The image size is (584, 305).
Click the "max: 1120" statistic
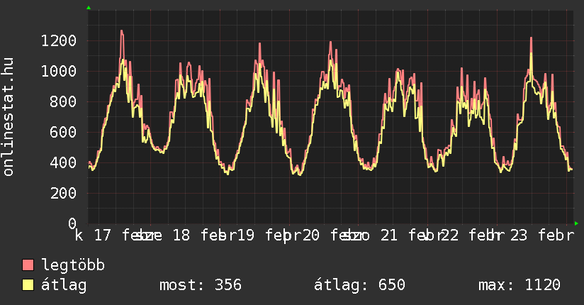[520, 285]
